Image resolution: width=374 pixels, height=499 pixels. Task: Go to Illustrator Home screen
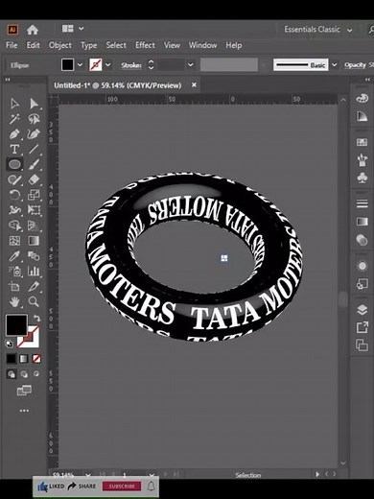[33, 30]
